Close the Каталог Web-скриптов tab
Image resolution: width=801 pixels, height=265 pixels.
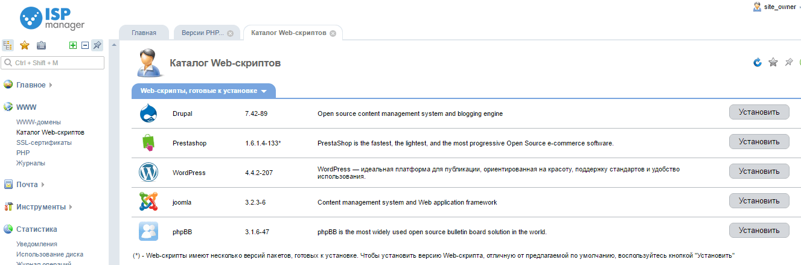[333, 33]
